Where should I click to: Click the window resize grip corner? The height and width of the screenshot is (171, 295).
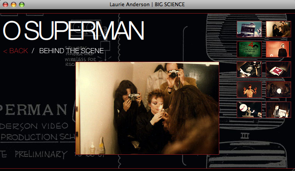(x=293, y=169)
